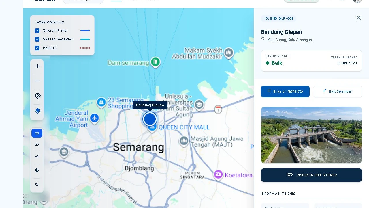Screen dimensions: 369x208
Task: Open the map layers stack icon
Action: pyautogui.click(x=37, y=111)
